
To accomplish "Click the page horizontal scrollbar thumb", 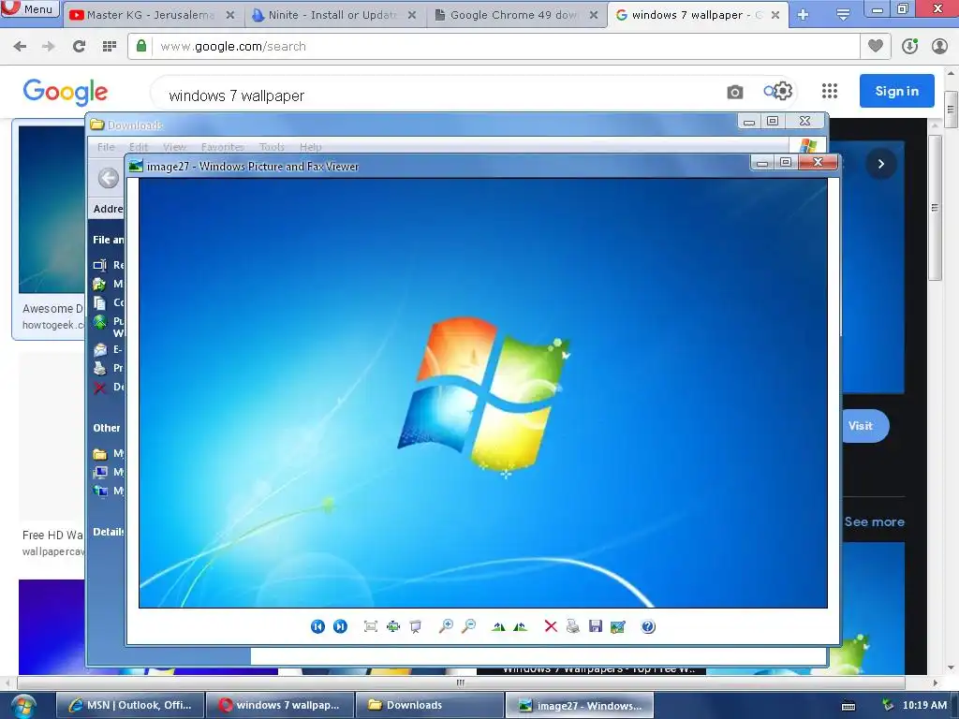I will (461, 682).
